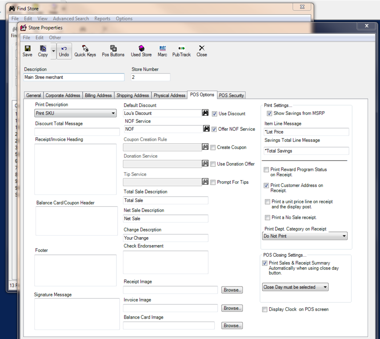This screenshot has width=380, height=339.
Task: Click the Undo toolbar button
Action: pyautogui.click(x=64, y=51)
